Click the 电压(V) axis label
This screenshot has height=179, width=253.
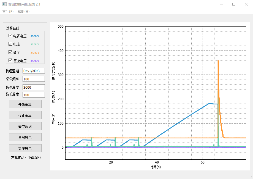tap(53, 119)
